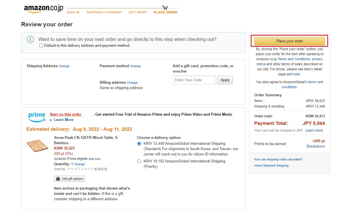Apply the entered promotion code
Screen dimensions: 350x210
tap(225, 80)
